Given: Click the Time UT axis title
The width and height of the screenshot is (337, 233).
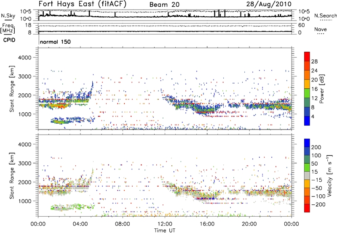Looking at the screenshot, I should (x=165, y=230).
